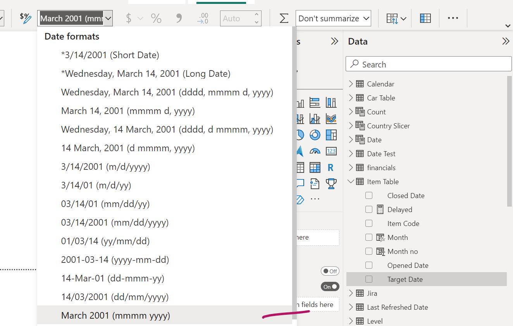This screenshot has height=326, width=513.
Task: Select the donut chart visual
Action: (x=315, y=135)
